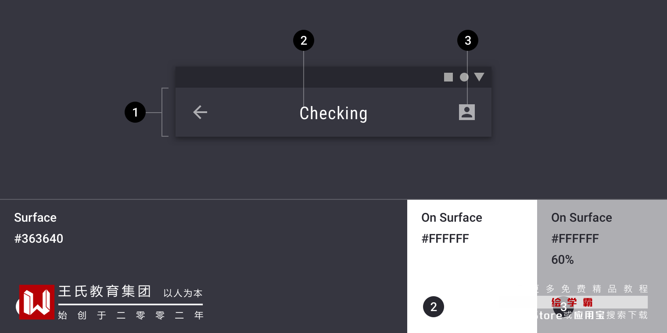Screen dimensions: 667x333
Task: Click the circle icon in the status bar
Action: pyautogui.click(x=464, y=77)
